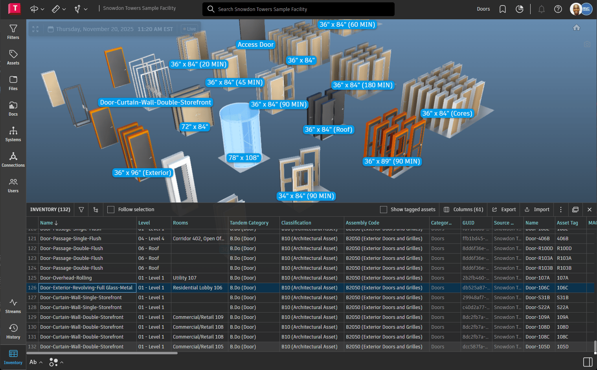Screen dimensions: 597x370
Task: Open the bookmark saved views icon
Action: tap(502, 9)
